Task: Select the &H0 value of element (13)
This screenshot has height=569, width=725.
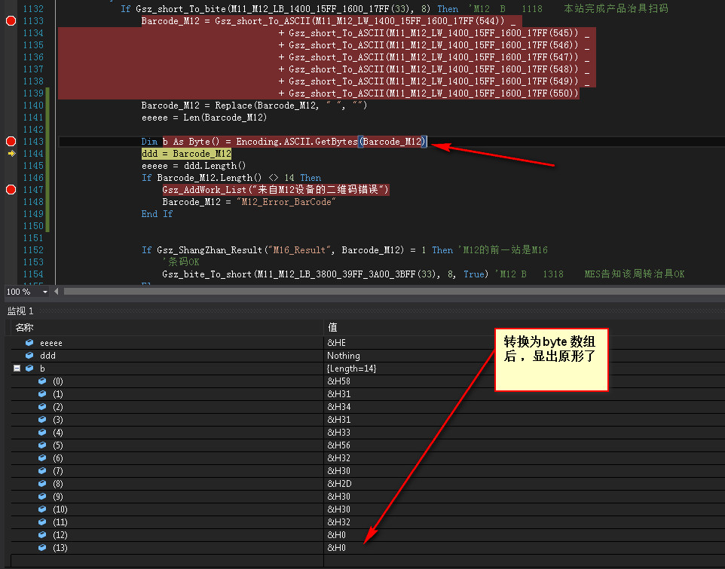Action: pos(337,548)
